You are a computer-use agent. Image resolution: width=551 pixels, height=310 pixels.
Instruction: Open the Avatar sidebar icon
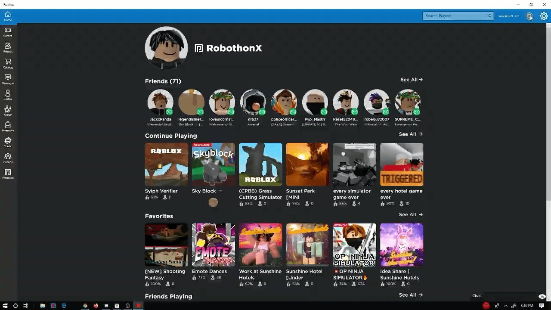(x=8, y=111)
